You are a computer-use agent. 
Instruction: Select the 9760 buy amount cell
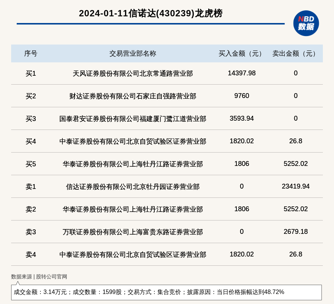tap(242, 96)
